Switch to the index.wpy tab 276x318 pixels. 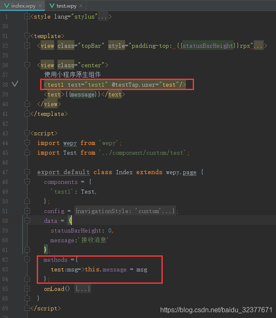pyautogui.click(x=22, y=5)
